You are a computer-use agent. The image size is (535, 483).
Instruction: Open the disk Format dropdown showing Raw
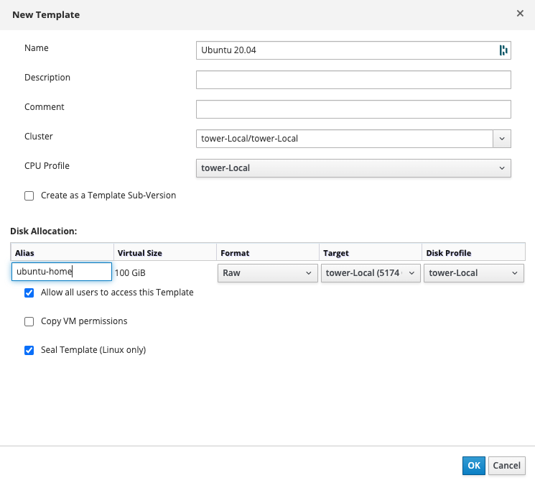pyautogui.click(x=267, y=273)
